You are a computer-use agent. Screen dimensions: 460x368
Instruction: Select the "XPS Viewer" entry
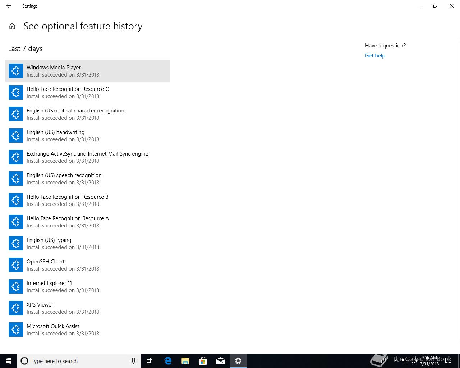[87, 308]
